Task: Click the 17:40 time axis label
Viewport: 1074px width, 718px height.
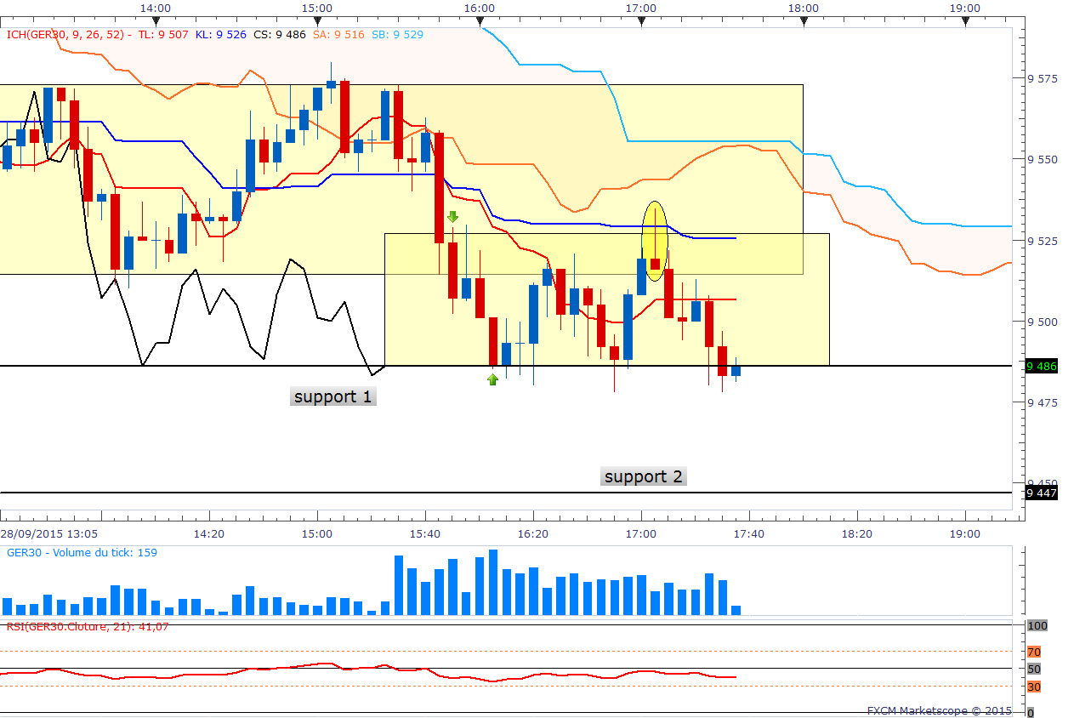Action: click(748, 533)
